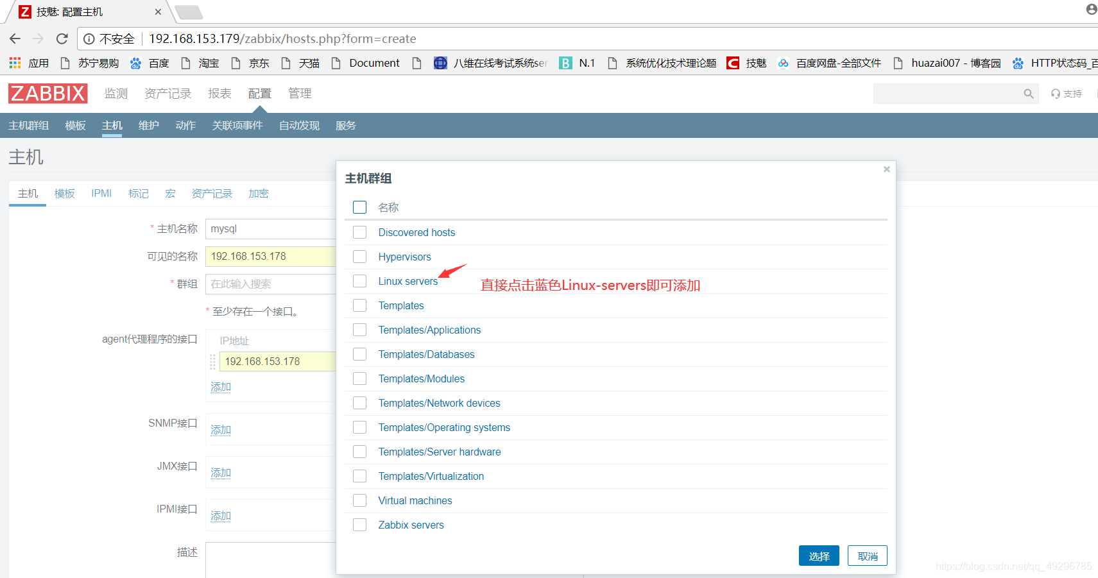Open the 八维在线考试系统 bookmark
Viewport: 1098px width, 578px height.
[491, 63]
